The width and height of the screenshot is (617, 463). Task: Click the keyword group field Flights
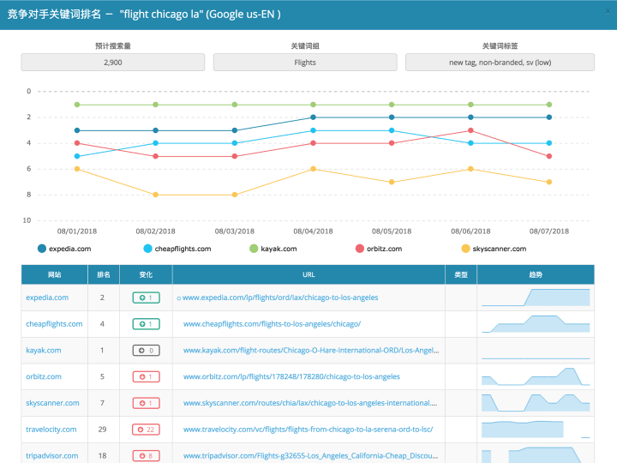(x=305, y=63)
